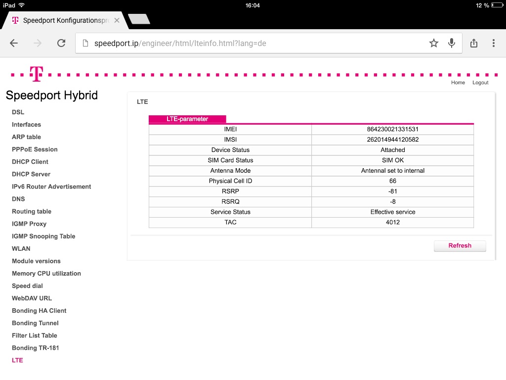The width and height of the screenshot is (506, 380).
Task: Open the DHCP Server page
Action: (31, 174)
